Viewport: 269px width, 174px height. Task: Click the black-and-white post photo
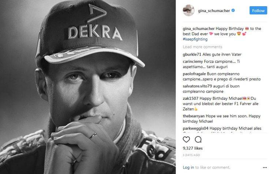click(x=88, y=87)
